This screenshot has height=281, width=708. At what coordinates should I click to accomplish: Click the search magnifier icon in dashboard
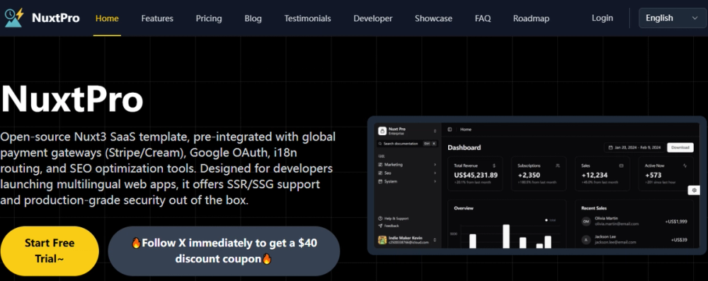[380, 144]
